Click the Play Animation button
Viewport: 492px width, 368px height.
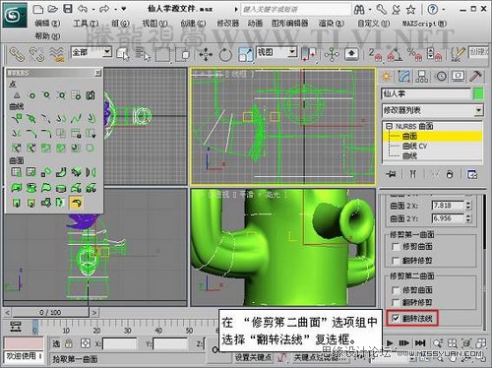pyautogui.click(x=390, y=343)
